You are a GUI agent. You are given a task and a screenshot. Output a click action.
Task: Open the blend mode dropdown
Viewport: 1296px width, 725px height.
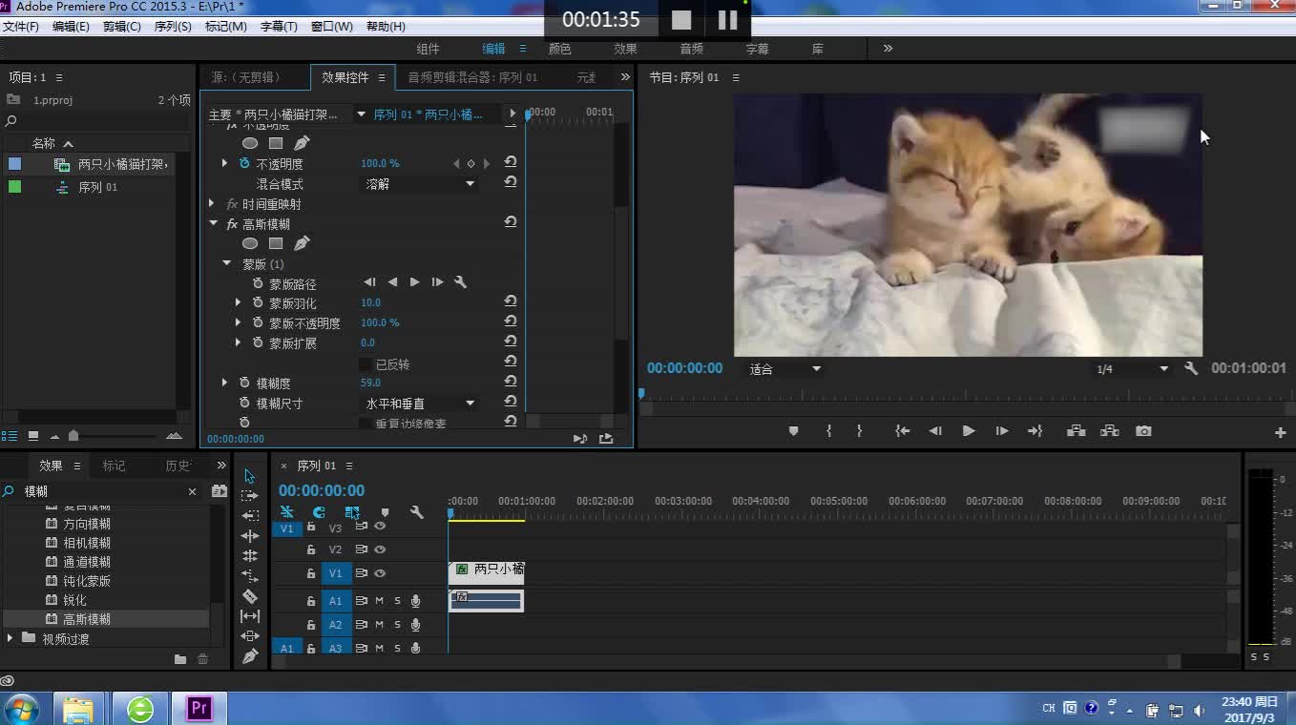[x=420, y=184]
